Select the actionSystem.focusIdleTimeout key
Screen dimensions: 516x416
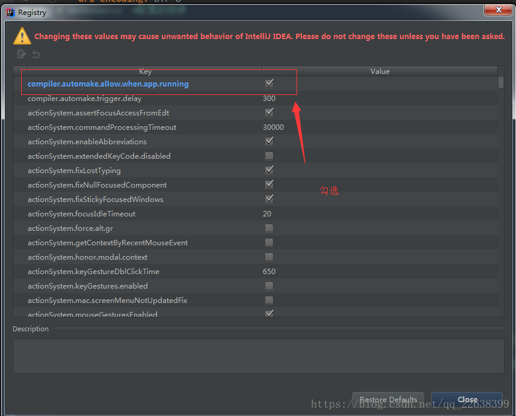82,214
